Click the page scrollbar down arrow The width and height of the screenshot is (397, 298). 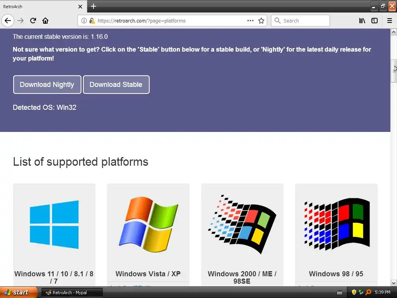(x=394, y=283)
